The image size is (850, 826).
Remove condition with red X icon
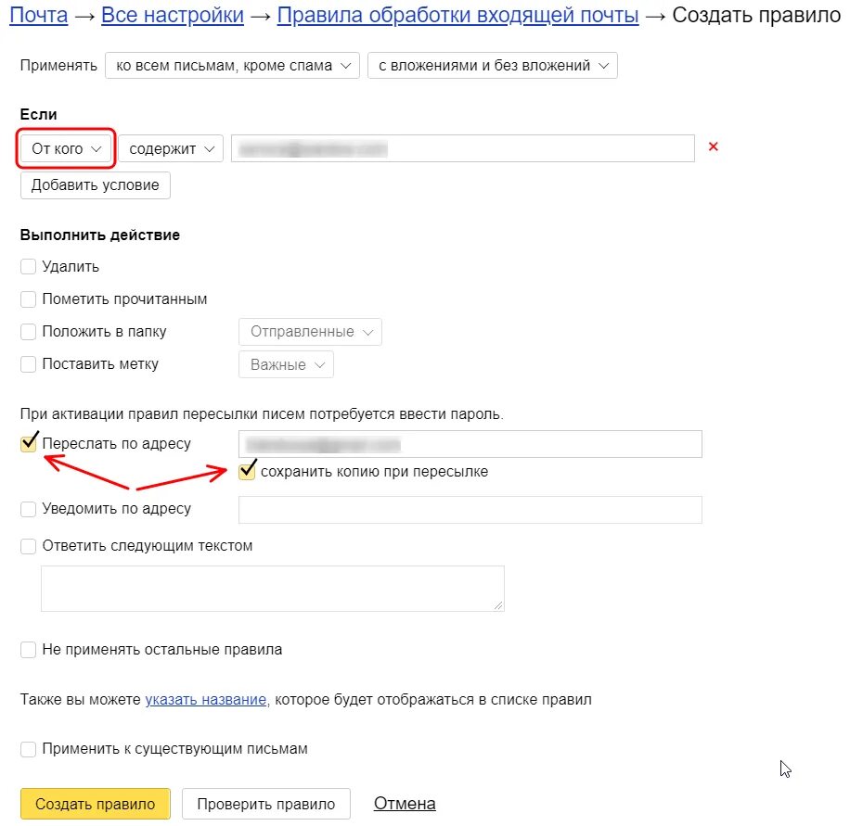click(713, 146)
